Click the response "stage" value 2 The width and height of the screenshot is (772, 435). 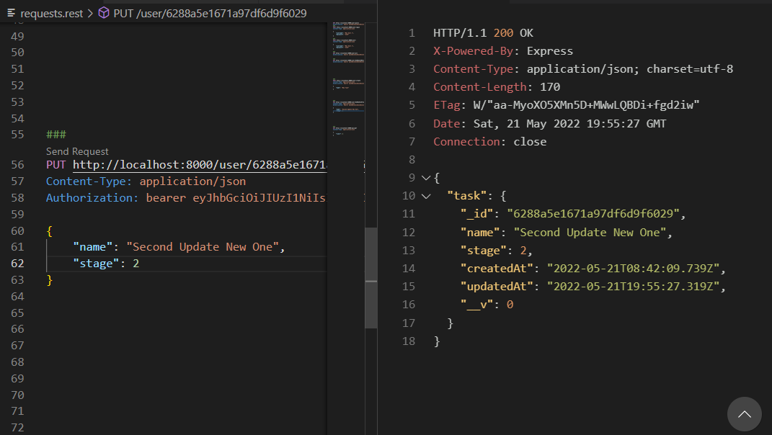[523, 251]
